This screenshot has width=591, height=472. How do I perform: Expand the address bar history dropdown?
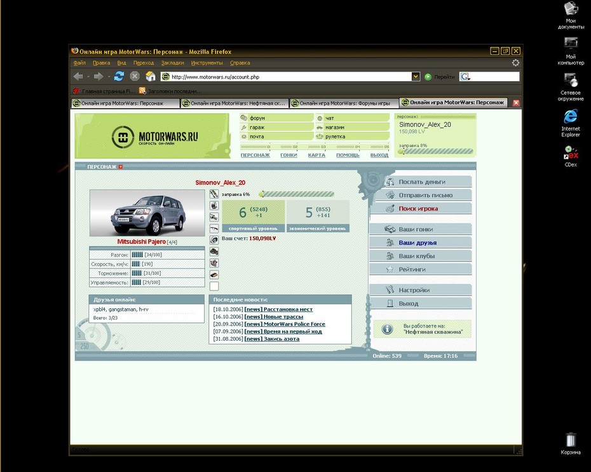pyautogui.click(x=416, y=77)
